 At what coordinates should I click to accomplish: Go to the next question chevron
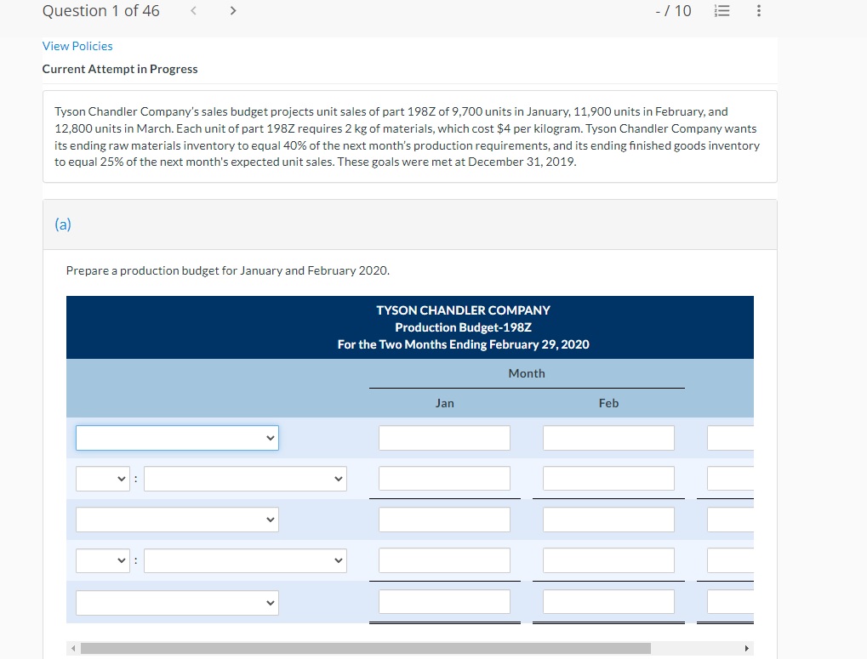232,10
